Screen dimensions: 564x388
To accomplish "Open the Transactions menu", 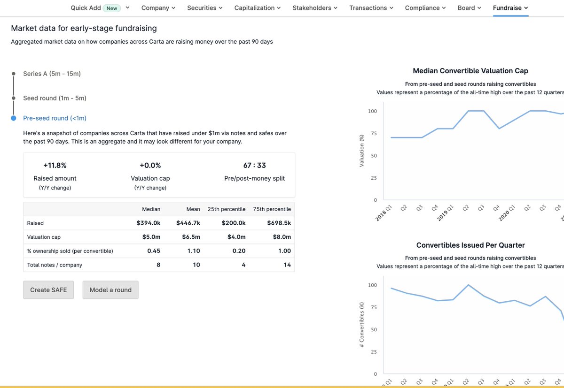I will click(371, 8).
